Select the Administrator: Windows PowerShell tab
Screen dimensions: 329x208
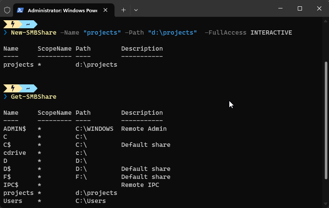tap(64, 10)
